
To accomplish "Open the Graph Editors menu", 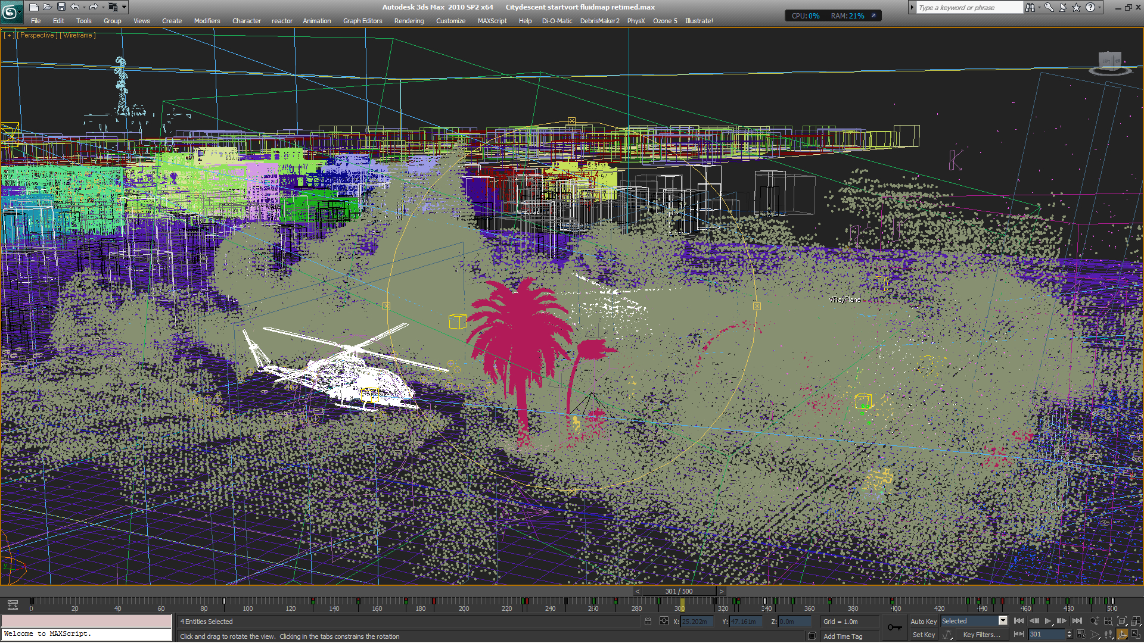I will point(362,21).
